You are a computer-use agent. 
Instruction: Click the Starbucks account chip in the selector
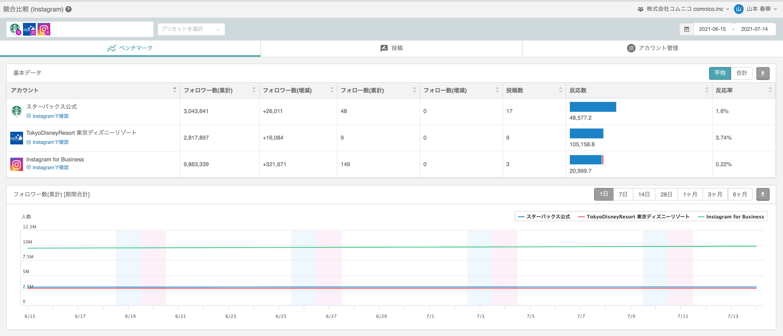pyautogui.click(x=15, y=29)
